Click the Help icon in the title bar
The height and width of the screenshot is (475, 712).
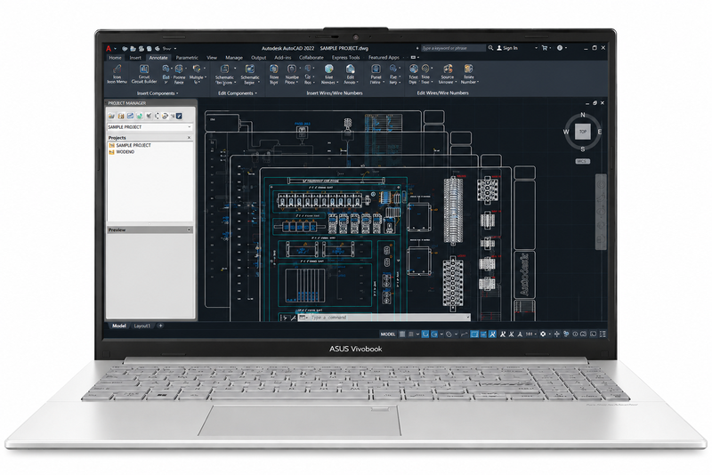560,48
